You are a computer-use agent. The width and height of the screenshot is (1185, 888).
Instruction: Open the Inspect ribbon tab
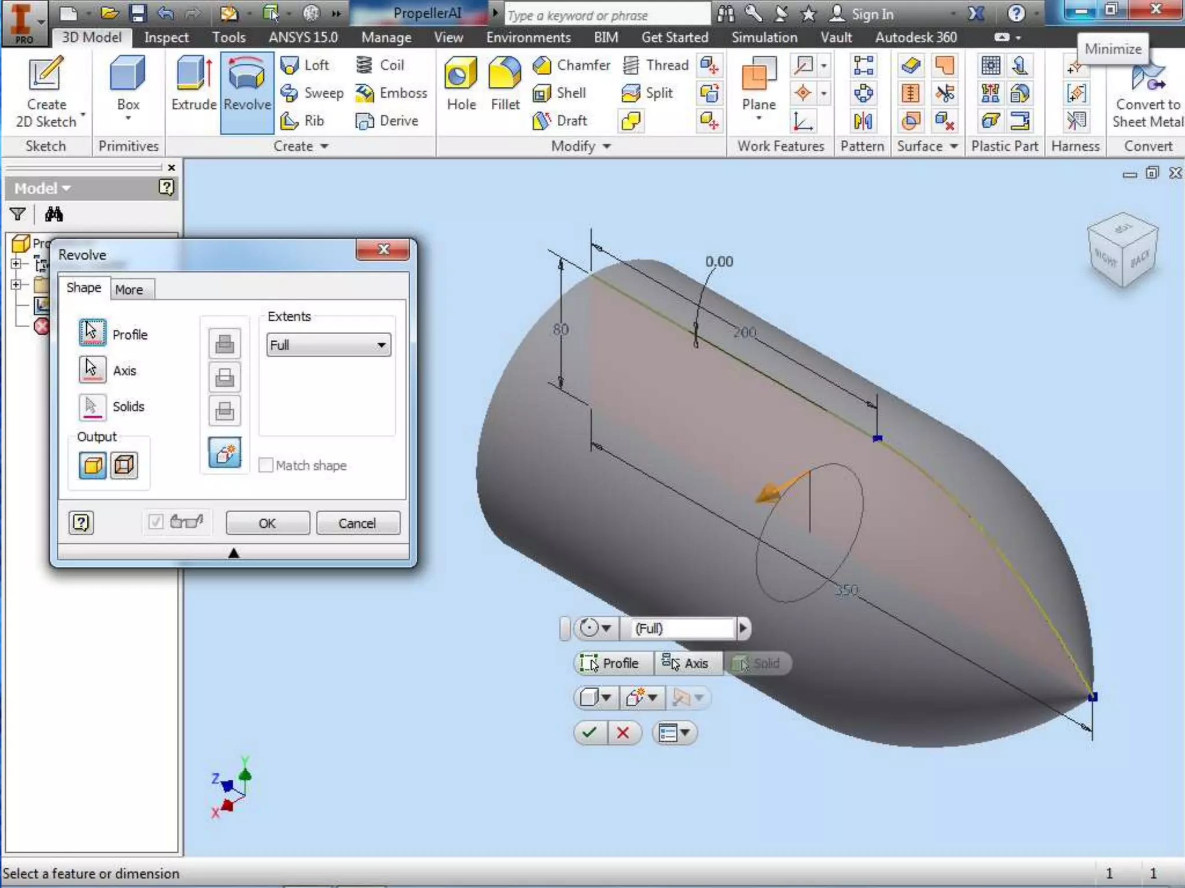coord(166,38)
